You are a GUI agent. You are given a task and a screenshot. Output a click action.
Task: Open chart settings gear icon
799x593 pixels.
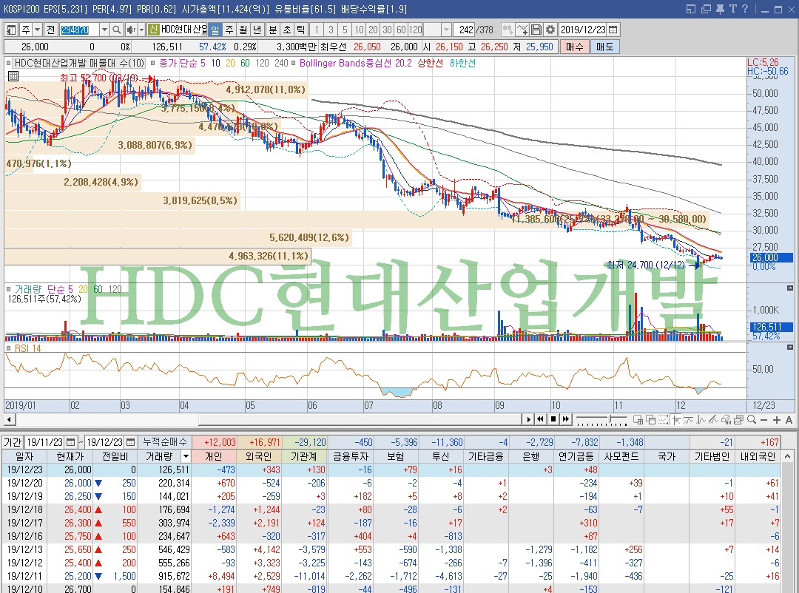(x=550, y=30)
